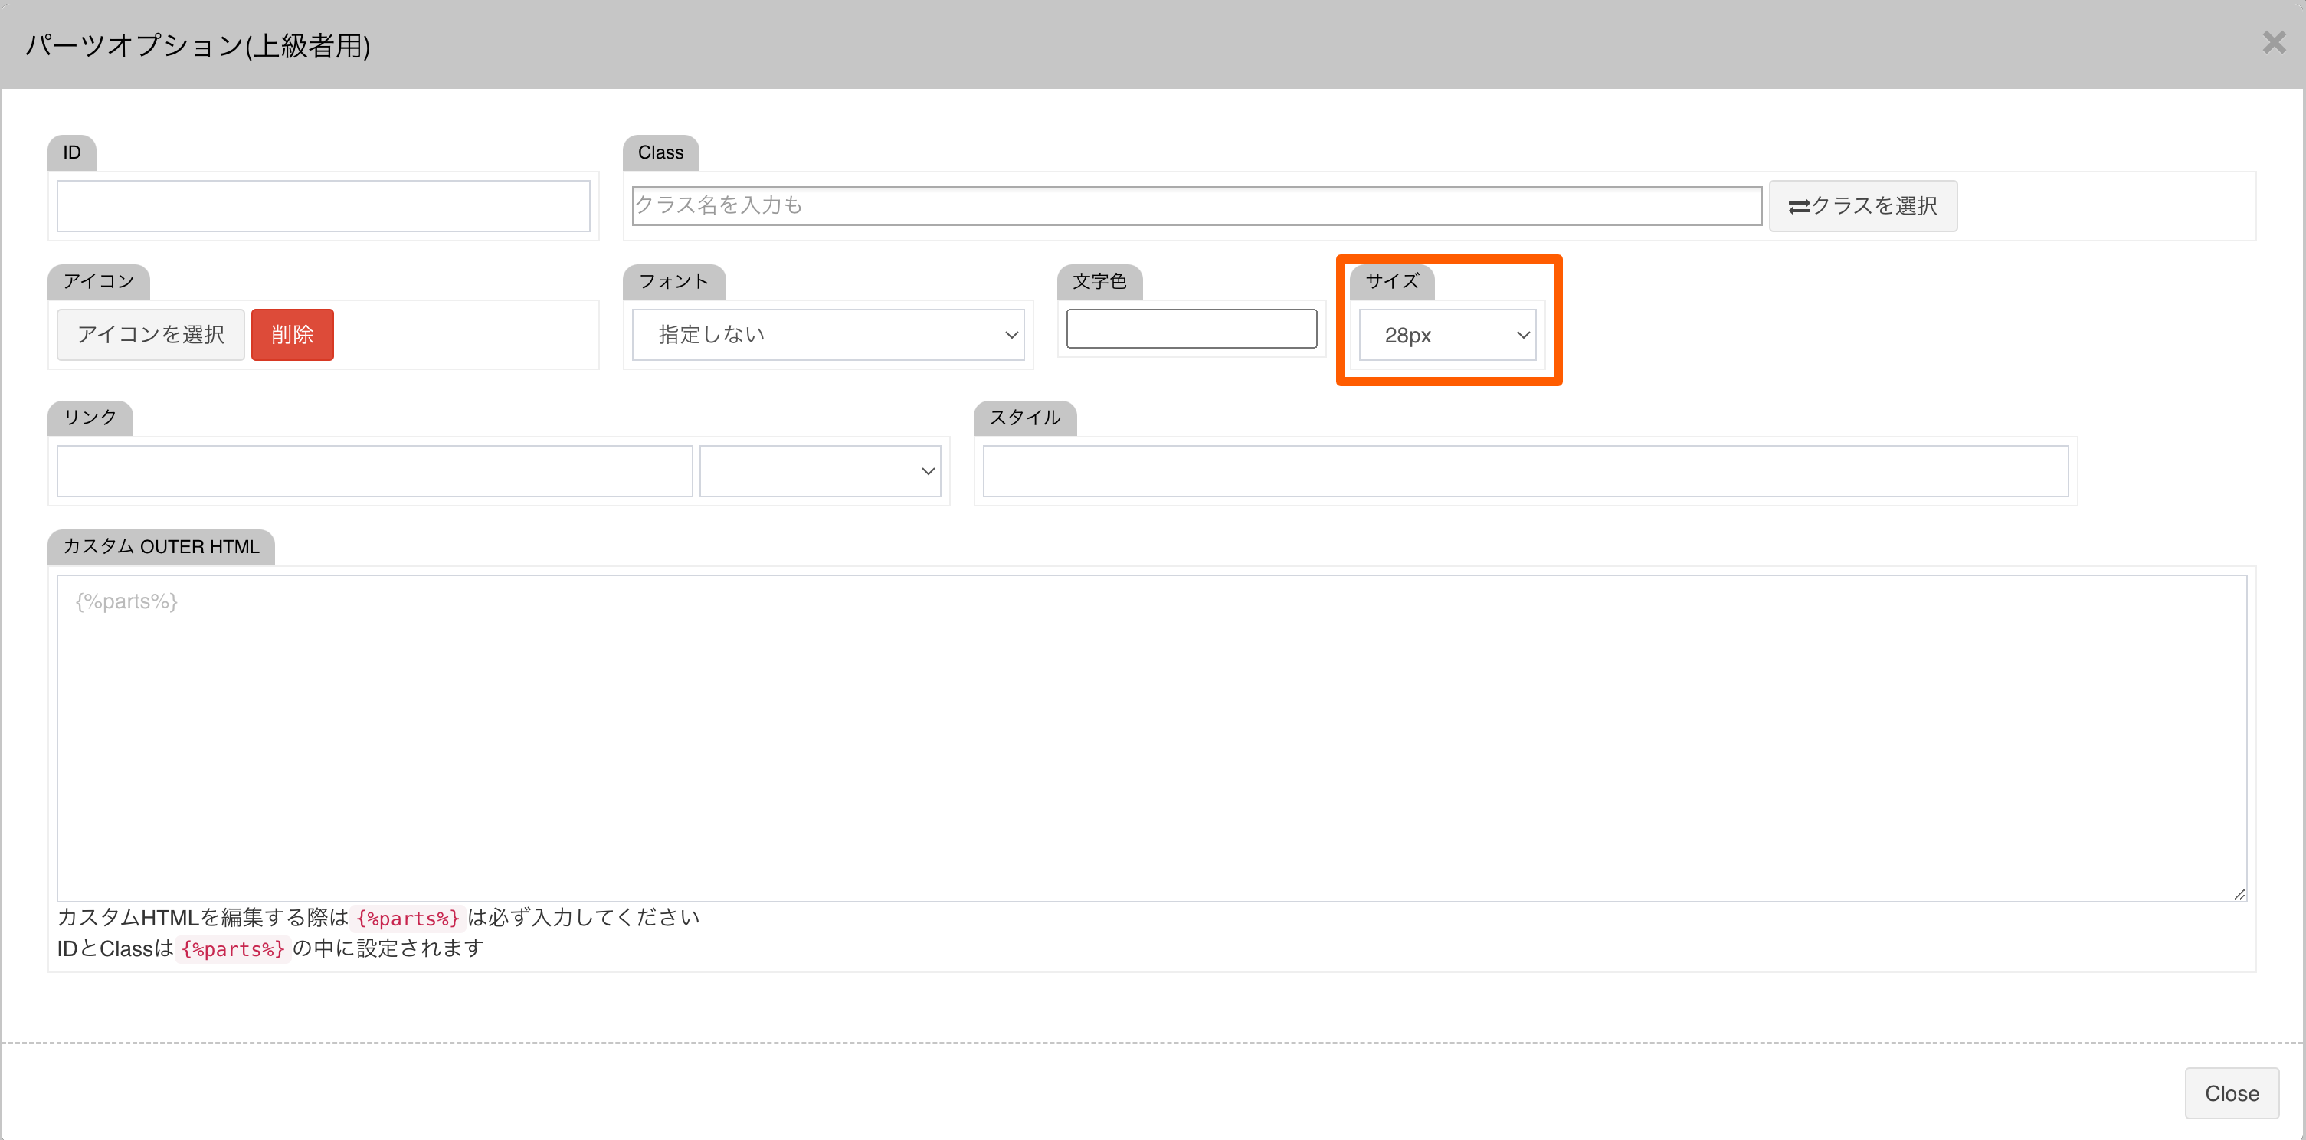Click the リンク URL input field

(x=375, y=471)
